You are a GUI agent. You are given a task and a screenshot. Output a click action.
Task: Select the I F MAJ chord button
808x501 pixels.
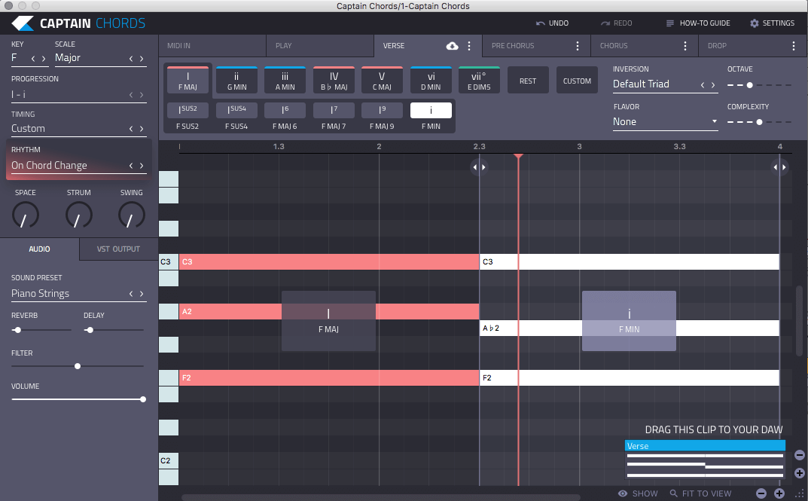[188, 81]
